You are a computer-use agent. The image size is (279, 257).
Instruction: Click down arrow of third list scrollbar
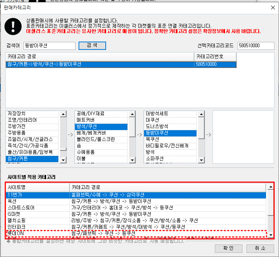pyautogui.click(x=201, y=160)
